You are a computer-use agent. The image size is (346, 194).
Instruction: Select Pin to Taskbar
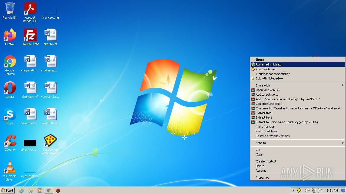click(298, 127)
